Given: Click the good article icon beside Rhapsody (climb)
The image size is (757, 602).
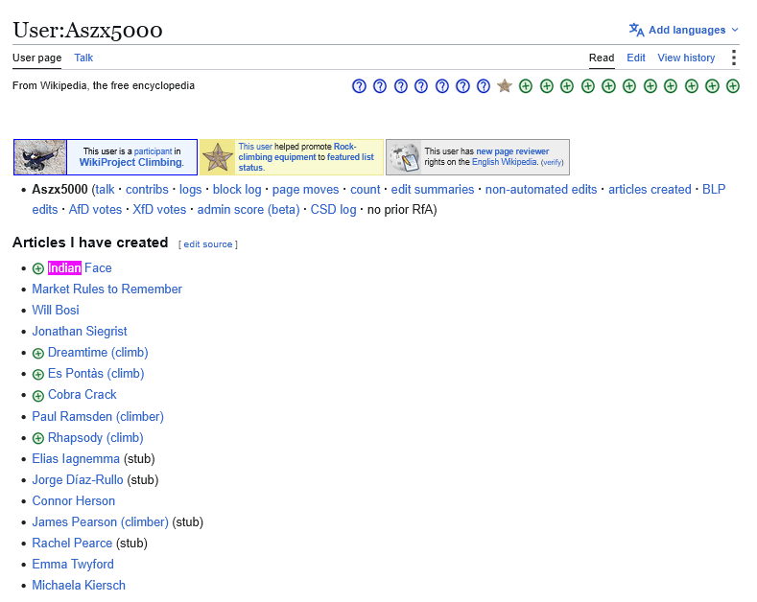Looking at the screenshot, I should 38,438.
